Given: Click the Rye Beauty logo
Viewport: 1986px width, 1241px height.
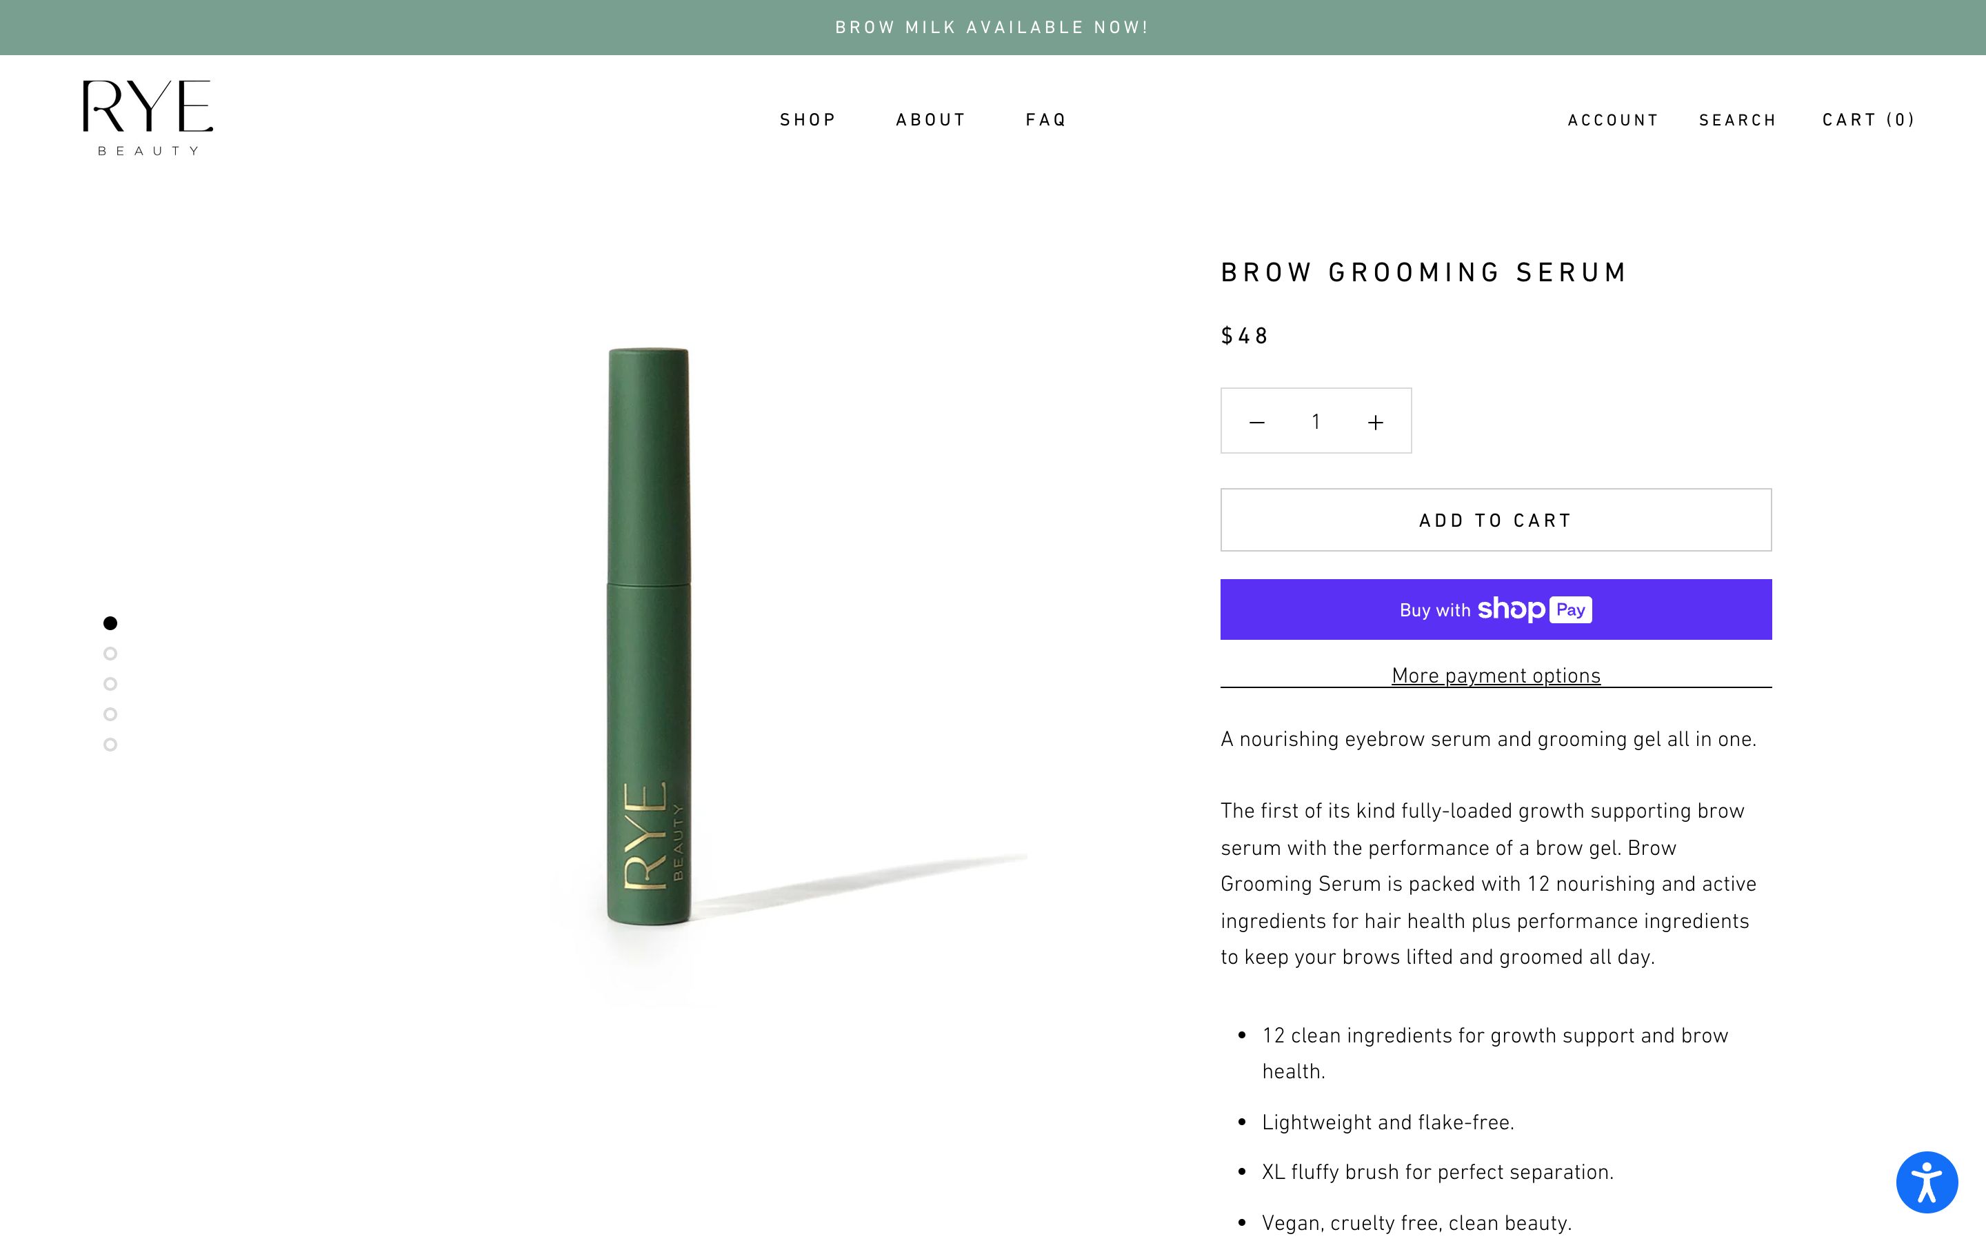Looking at the screenshot, I should [148, 118].
